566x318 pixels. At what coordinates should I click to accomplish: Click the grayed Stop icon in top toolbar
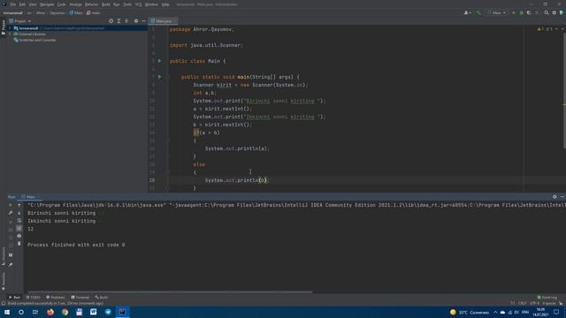[537, 12]
